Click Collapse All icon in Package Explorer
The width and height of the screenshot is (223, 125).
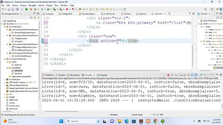click(31, 18)
